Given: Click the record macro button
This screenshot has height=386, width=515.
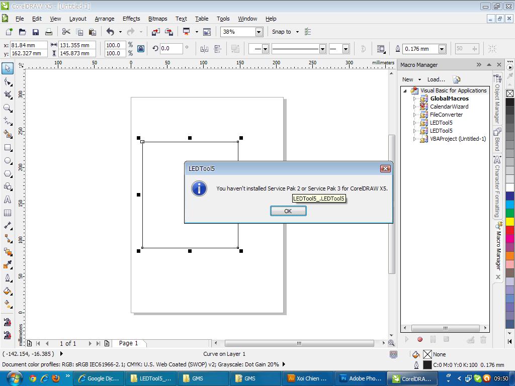Looking at the screenshot, I should (x=420, y=340).
